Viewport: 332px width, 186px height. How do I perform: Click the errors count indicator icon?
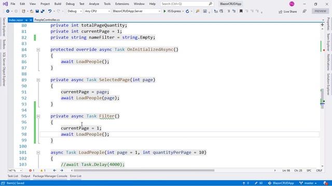click(x=30, y=171)
